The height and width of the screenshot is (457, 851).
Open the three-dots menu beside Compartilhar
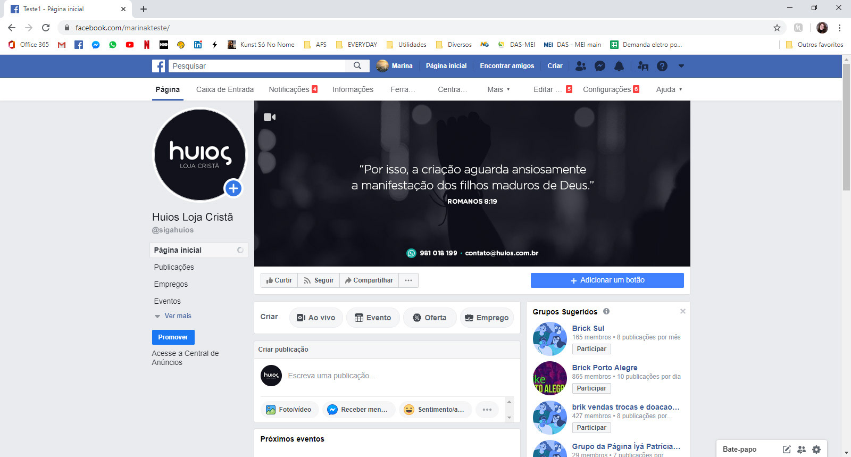click(408, 280)
